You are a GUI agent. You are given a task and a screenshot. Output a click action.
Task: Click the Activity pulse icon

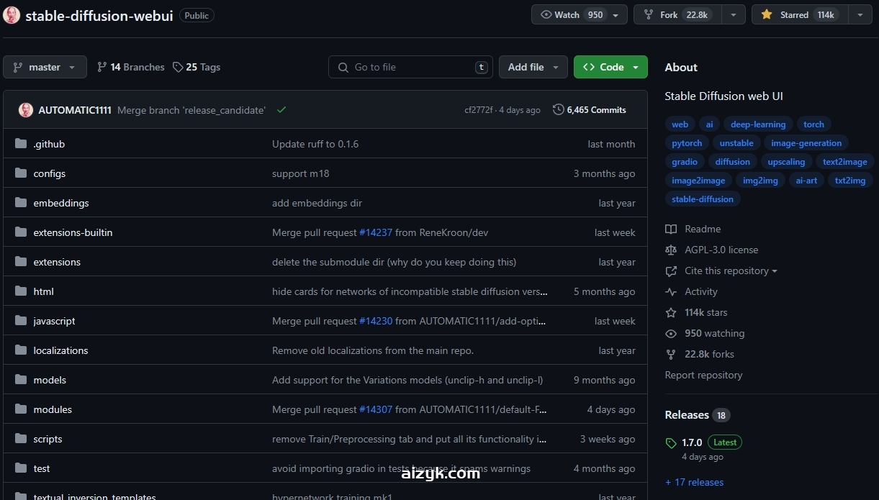[671, 291]
